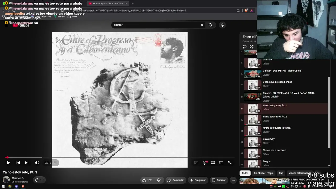
Task: Click the search magnifier button
Action: [211, 25]
